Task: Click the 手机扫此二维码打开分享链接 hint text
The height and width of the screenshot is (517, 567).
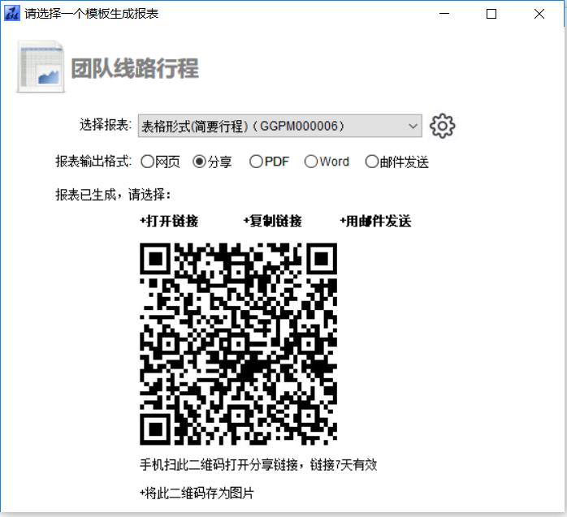Action: tap(258, 464)
